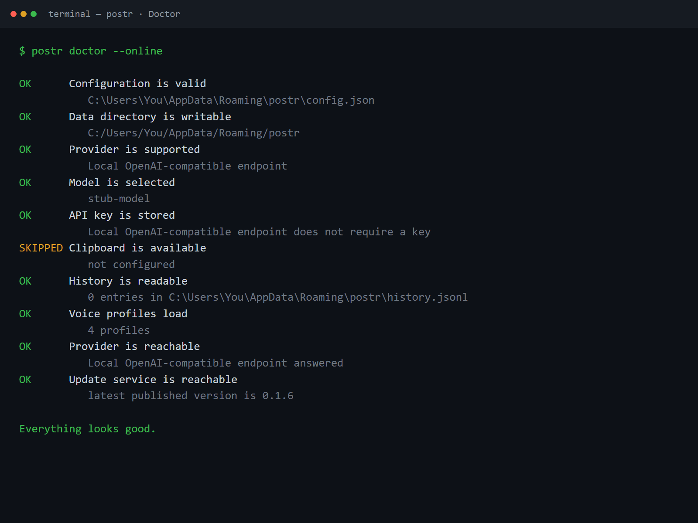Click the title text "terminal — postr · Doctor"
This screenshot has width=698, height=523.
(114, 14)
